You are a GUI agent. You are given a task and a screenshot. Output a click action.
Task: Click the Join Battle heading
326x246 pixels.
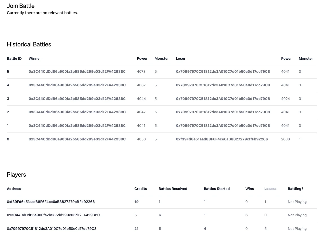coord(21,6)
